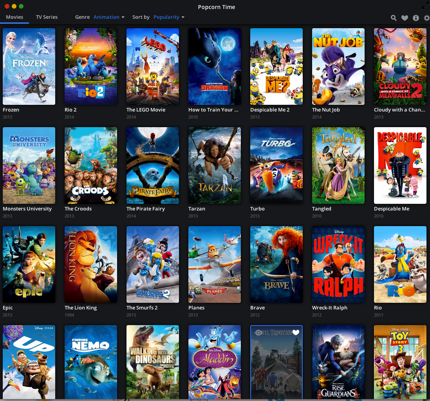Select the Monsters University poster

[x=29, y=165]
